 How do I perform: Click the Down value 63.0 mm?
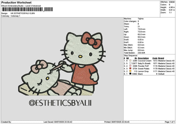click(x=141, y=37)
